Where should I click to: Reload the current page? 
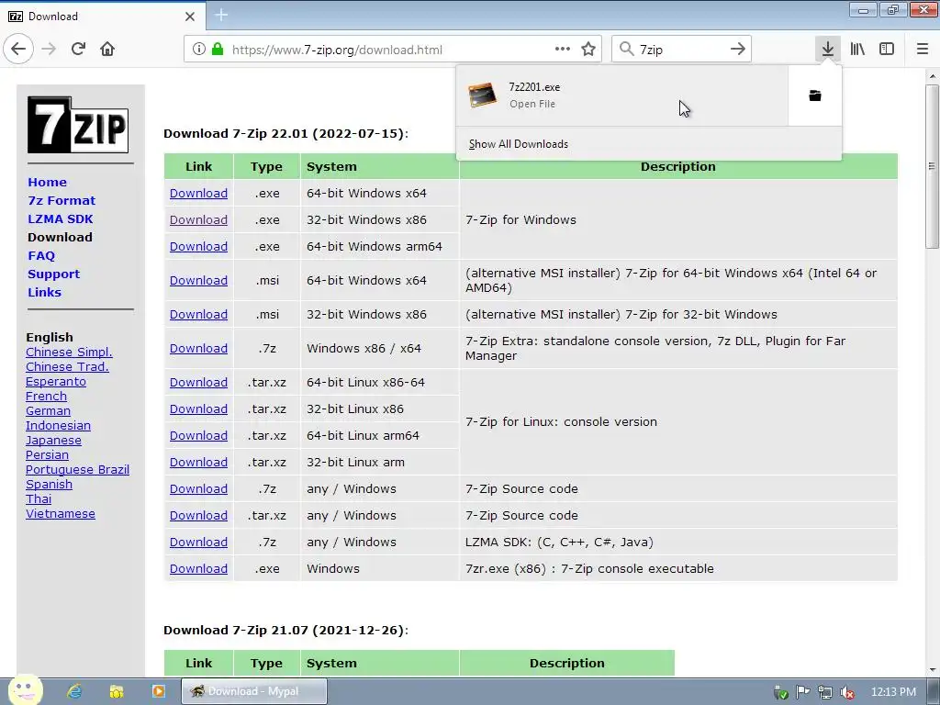click(x=78, y=49)
